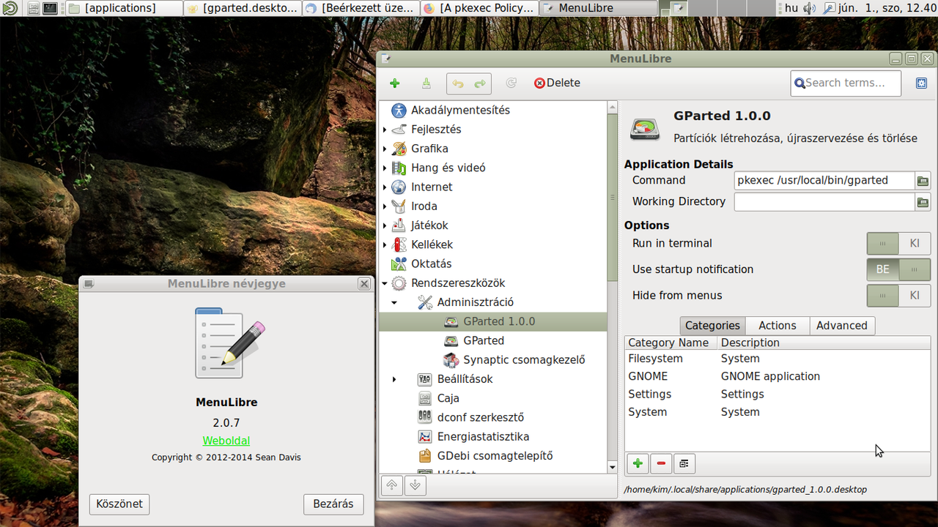The width and height of the screenshot is (938, 527).
Task: Expand the Internet category
Action: click(x=385, y=187)
